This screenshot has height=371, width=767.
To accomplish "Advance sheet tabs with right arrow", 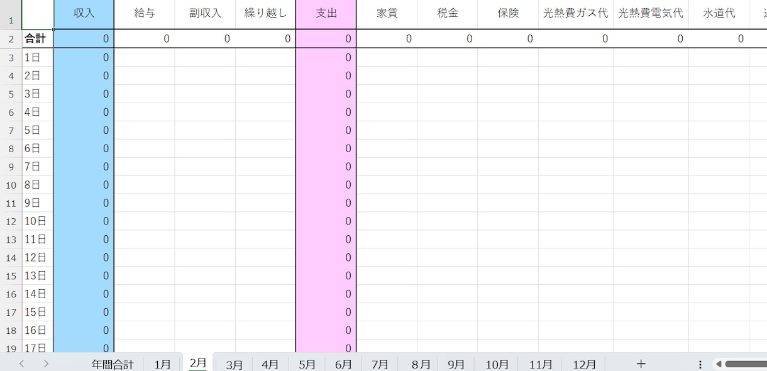I will [46, 364].
